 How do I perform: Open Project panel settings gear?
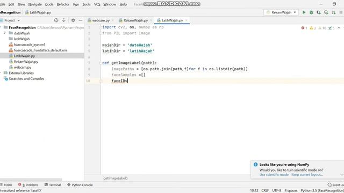click(x=73, y=20)
